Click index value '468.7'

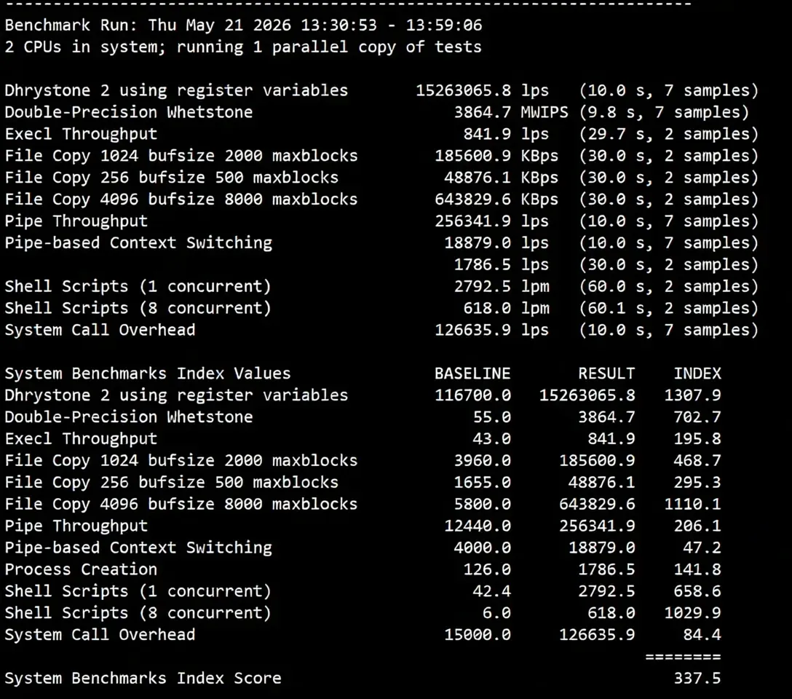coord(697,459)
